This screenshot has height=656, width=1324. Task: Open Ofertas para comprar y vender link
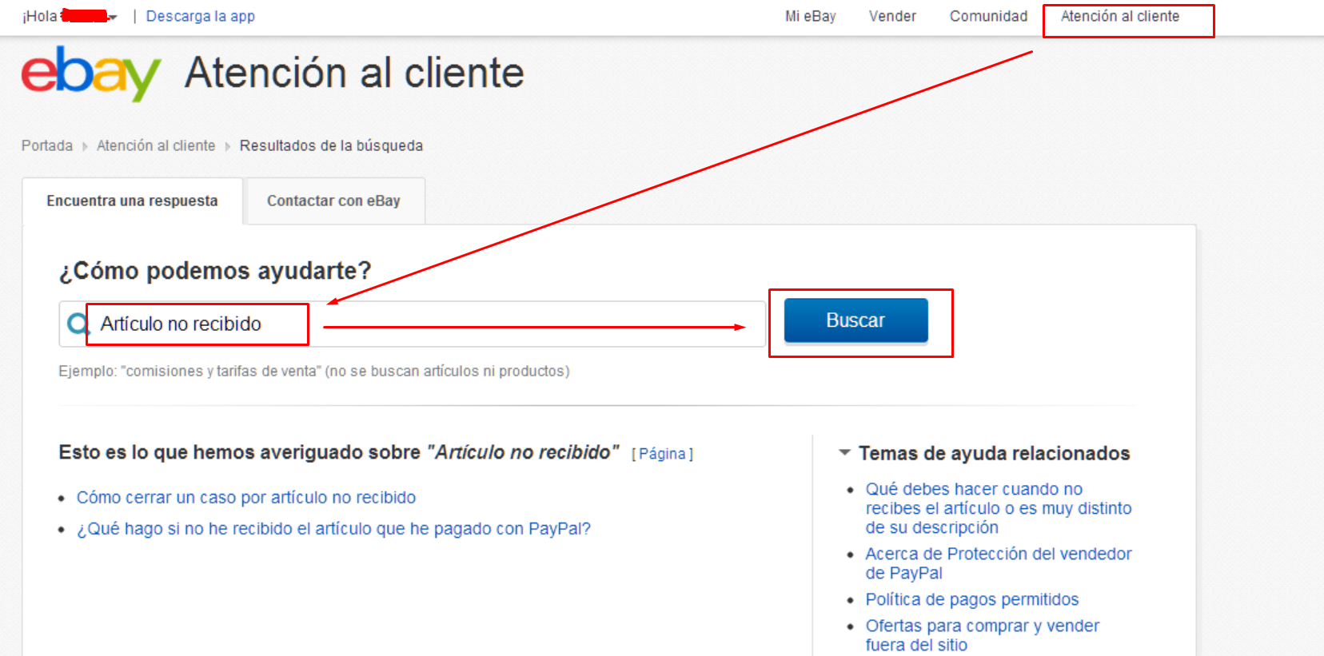[x=982, y=635]
